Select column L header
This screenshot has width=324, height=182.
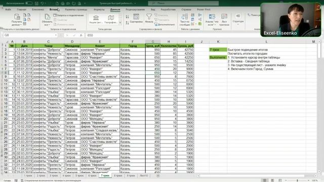[x=266, y=41]
